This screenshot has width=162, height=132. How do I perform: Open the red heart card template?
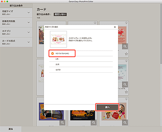point(122,35)
